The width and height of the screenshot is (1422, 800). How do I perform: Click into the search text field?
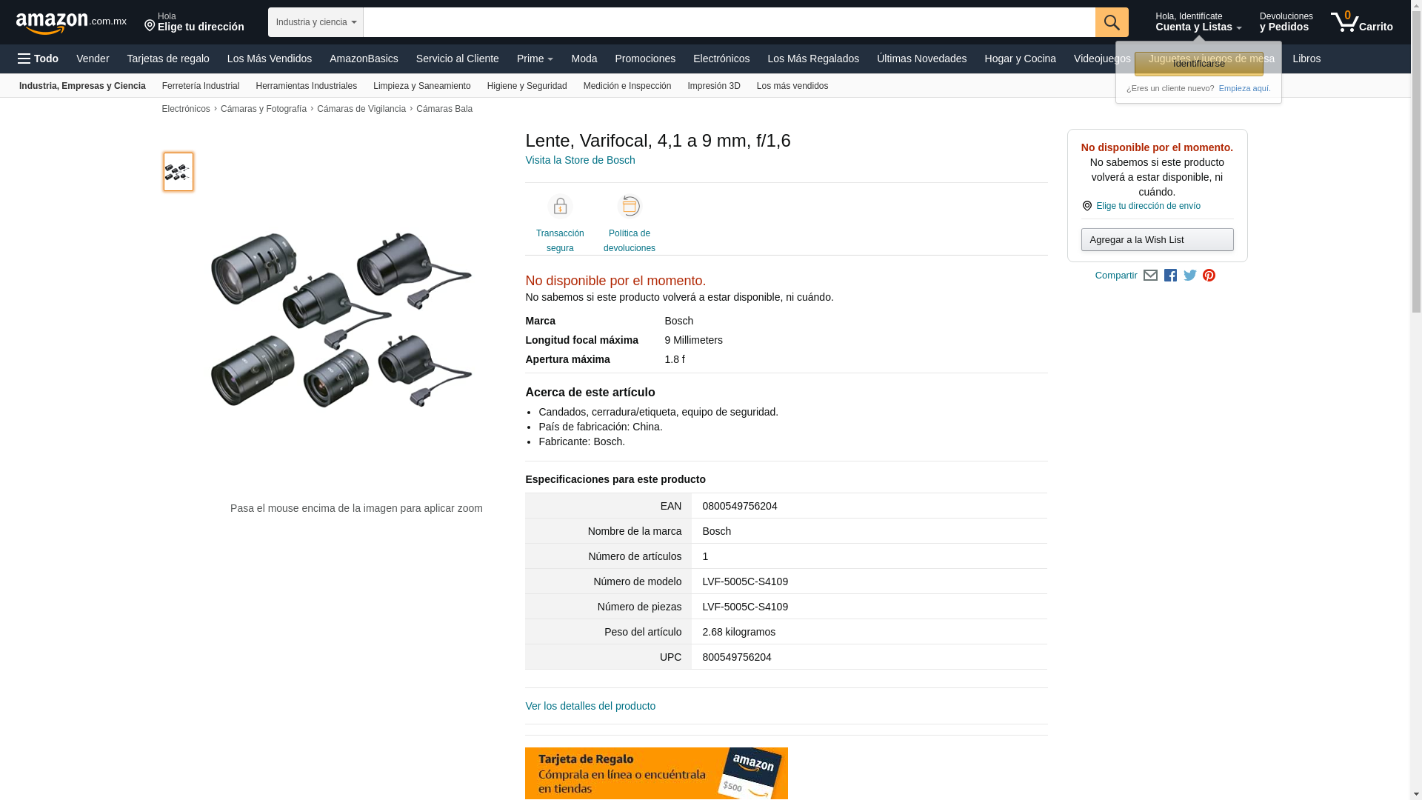729,22
